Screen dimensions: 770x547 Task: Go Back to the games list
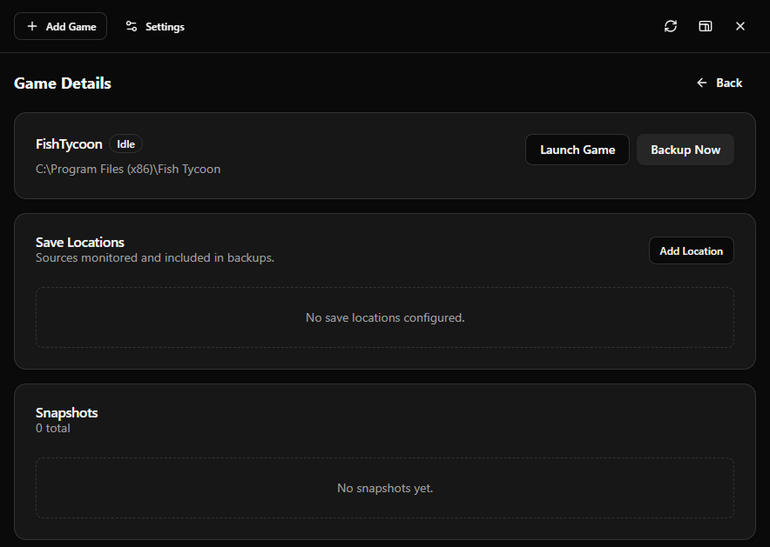719,83
